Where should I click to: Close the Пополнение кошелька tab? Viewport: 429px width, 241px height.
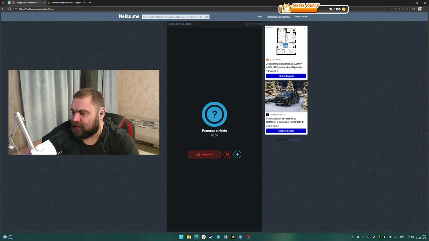coord(84,3)
